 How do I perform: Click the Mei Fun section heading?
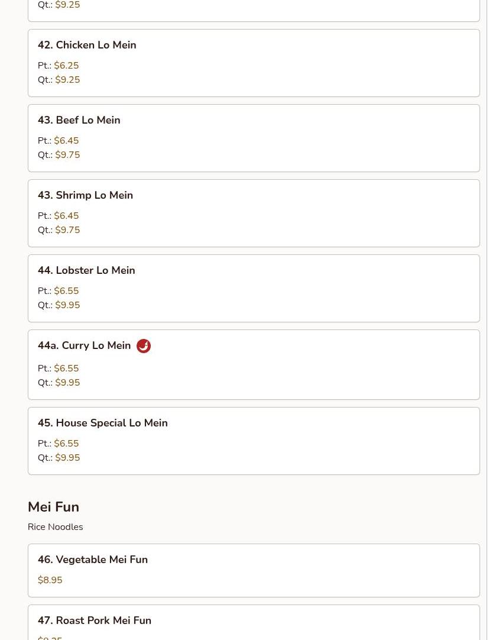(53, 506)
